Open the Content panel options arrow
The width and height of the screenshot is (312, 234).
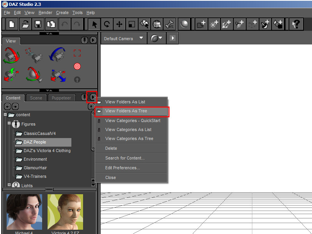click(x=93, y=97)
